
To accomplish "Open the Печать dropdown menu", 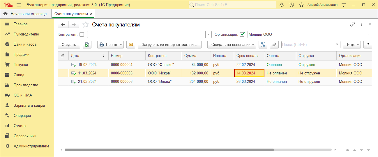I will tap(110, 44).
